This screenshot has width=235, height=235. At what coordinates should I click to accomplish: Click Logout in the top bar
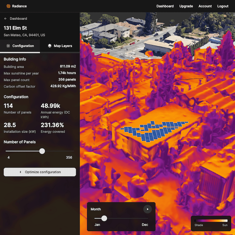click(x=223, y=6)
